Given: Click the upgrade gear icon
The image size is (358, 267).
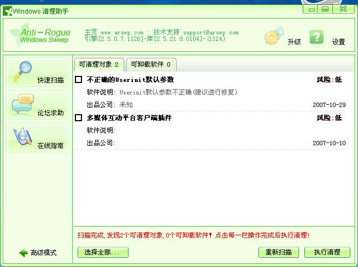Looking at the screenshot, I should pos(273,37).
